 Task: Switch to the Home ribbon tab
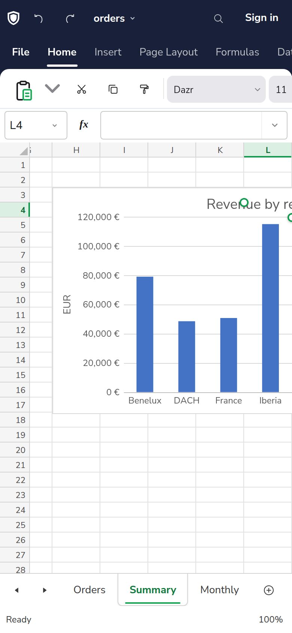click(62, 52)
